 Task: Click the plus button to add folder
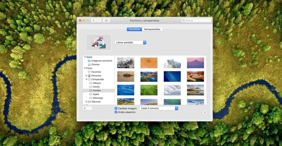point(85,108)
